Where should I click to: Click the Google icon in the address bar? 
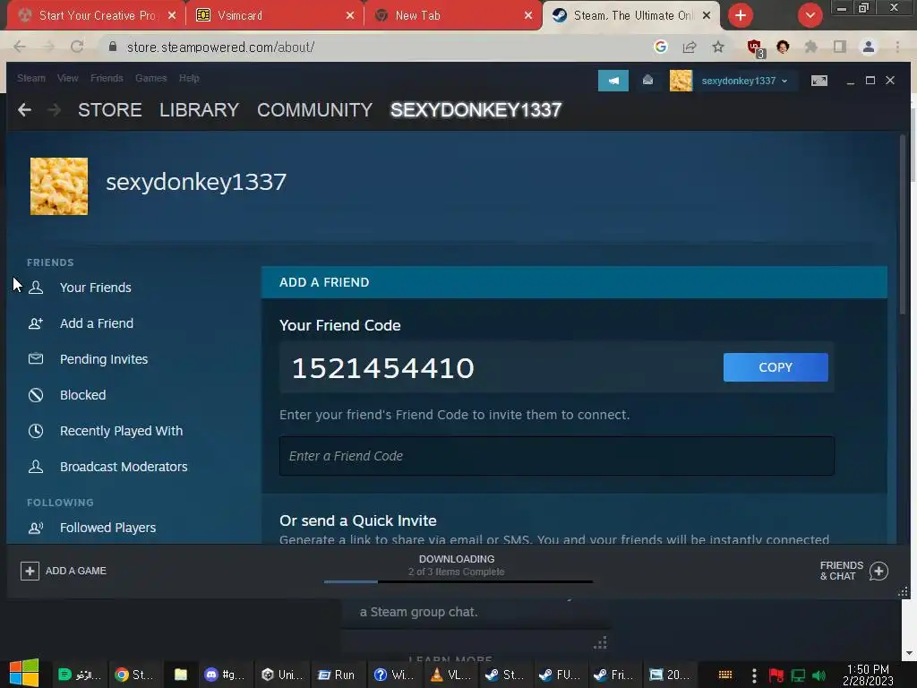tap(661, 47)
